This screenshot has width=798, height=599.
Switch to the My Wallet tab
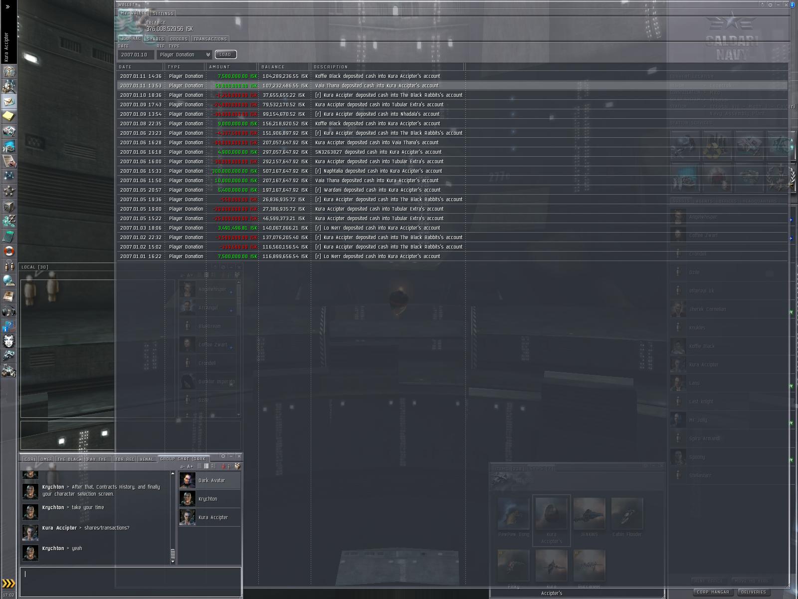tap(134, 13)
